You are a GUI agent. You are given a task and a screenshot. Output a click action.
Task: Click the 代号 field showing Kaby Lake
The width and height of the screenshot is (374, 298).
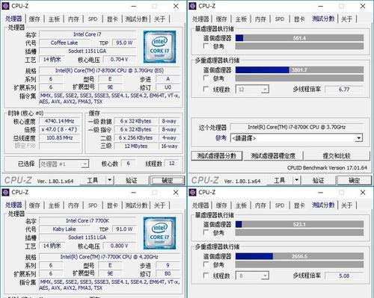[x=64, y=229]
